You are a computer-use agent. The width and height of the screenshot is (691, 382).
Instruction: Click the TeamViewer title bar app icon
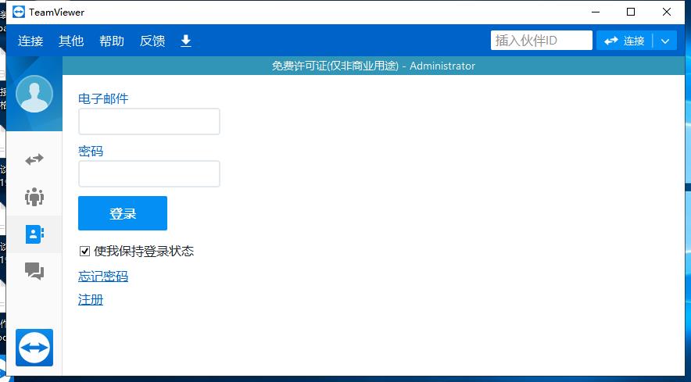coord(19,12)
